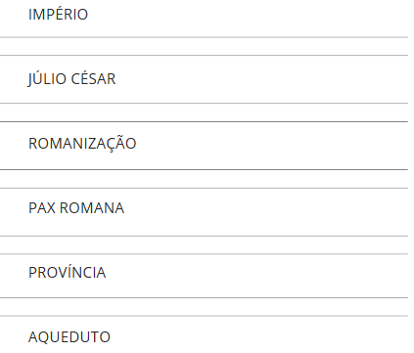Click the AQUEDUTO text label
The height and width of the screenshot is (353, 414).
click(x=69, y=337)
